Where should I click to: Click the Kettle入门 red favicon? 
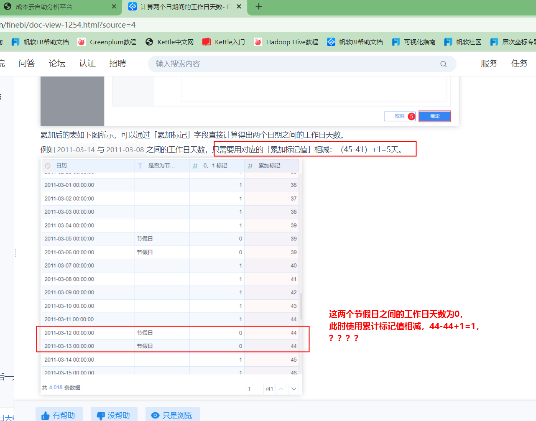(x=206, y=42)
